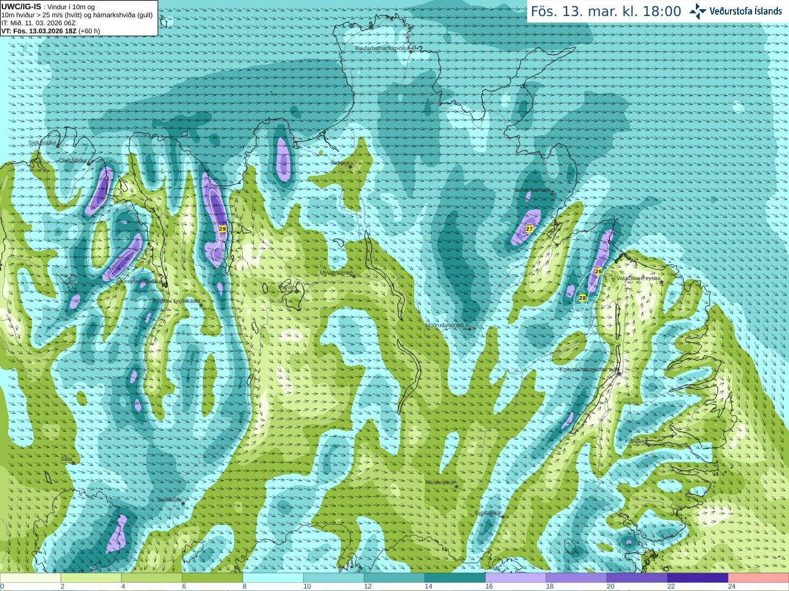The image size is (789, 591).
Task: Click the UWC/IG-IS model title
Action: pyautogui.click(x=21, y=6)
